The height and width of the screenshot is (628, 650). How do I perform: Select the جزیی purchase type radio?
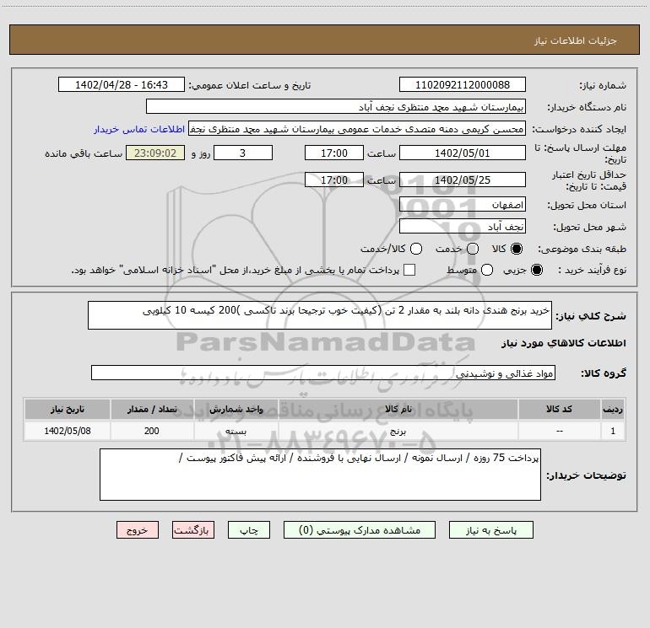536,270
